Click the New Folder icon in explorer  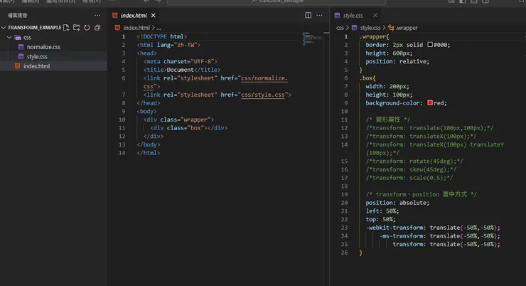point(77,28)
